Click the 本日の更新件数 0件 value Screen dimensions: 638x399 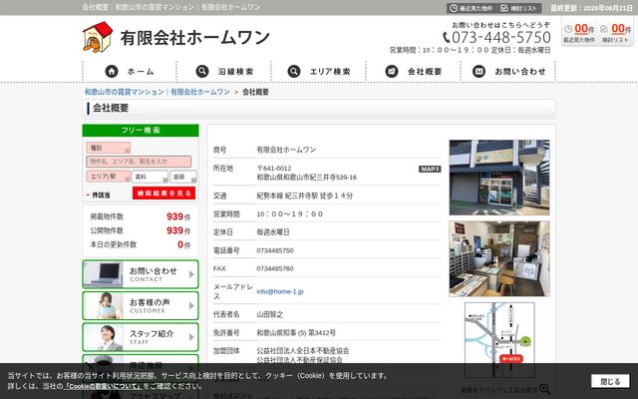[x=183, y=244]
